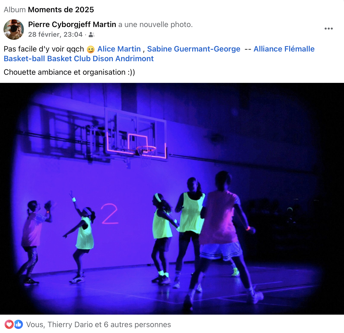Viewport: 344px width, 333px height.
Task: Open the glow basketball photo in viewer
Action: (172, 199)
